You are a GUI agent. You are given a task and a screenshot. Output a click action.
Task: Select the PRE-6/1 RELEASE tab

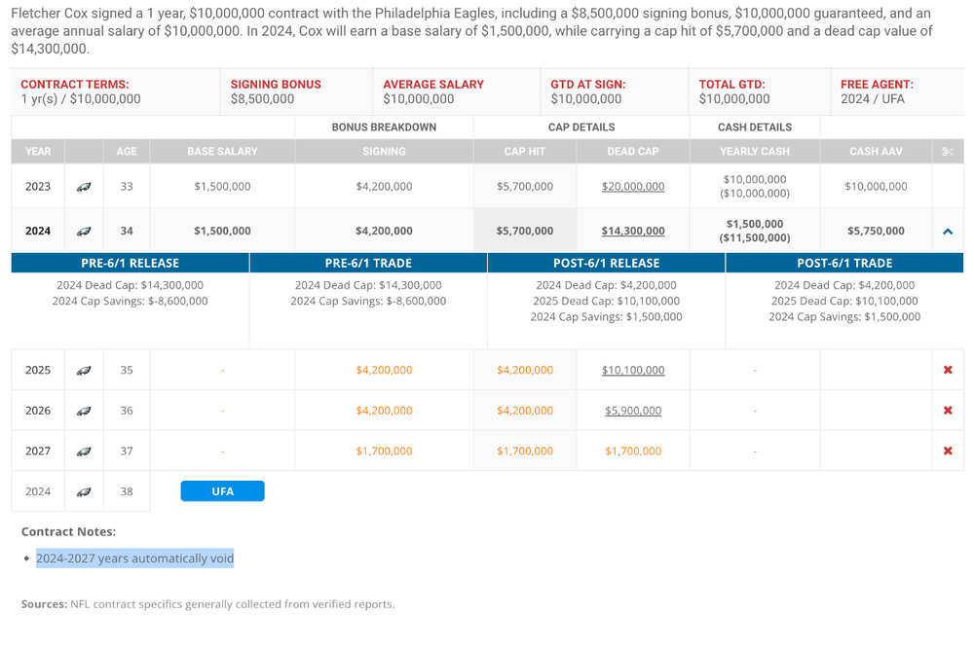click(x=131, y=264)
